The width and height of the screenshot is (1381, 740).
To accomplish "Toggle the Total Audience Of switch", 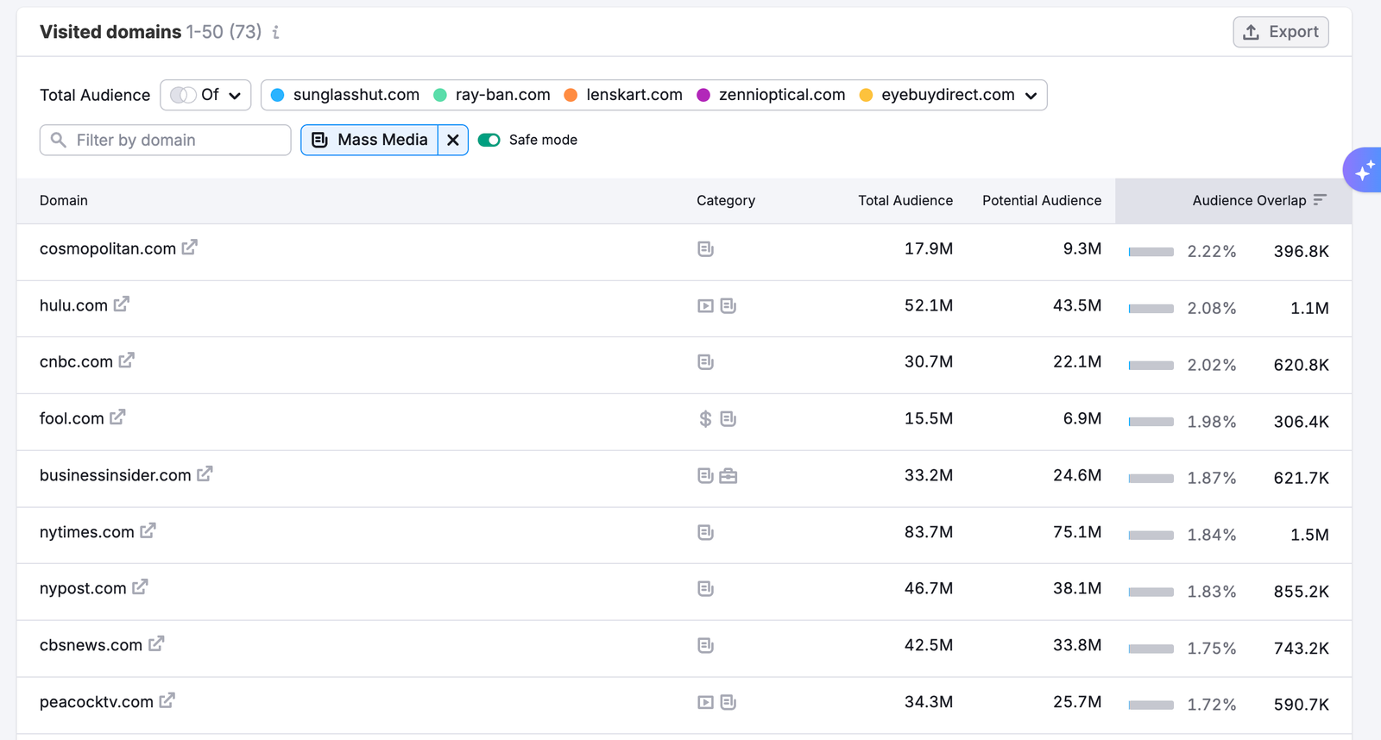I will pos(182,95).
